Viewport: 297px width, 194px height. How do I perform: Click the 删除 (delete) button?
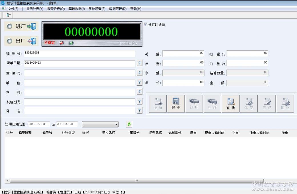(x=286, y=104)
